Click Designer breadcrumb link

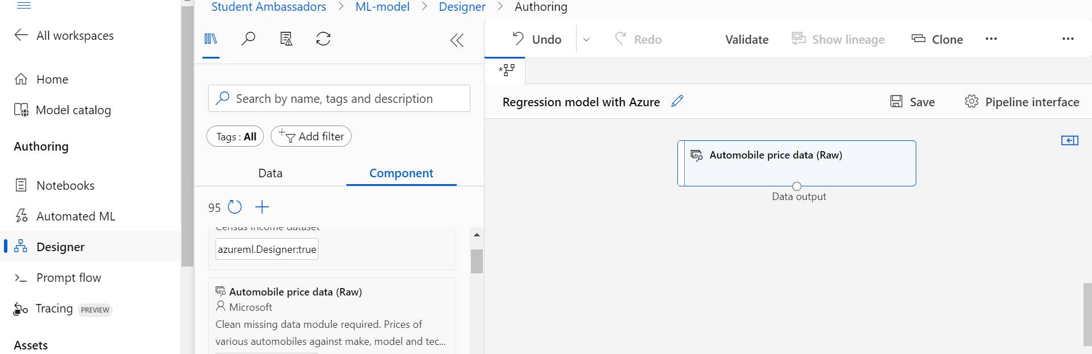pyautogui.click(x=462, y=7)
